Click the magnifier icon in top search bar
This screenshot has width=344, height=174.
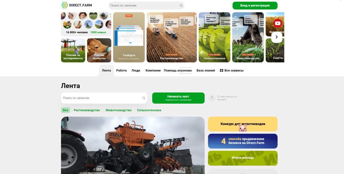point(181,5)
